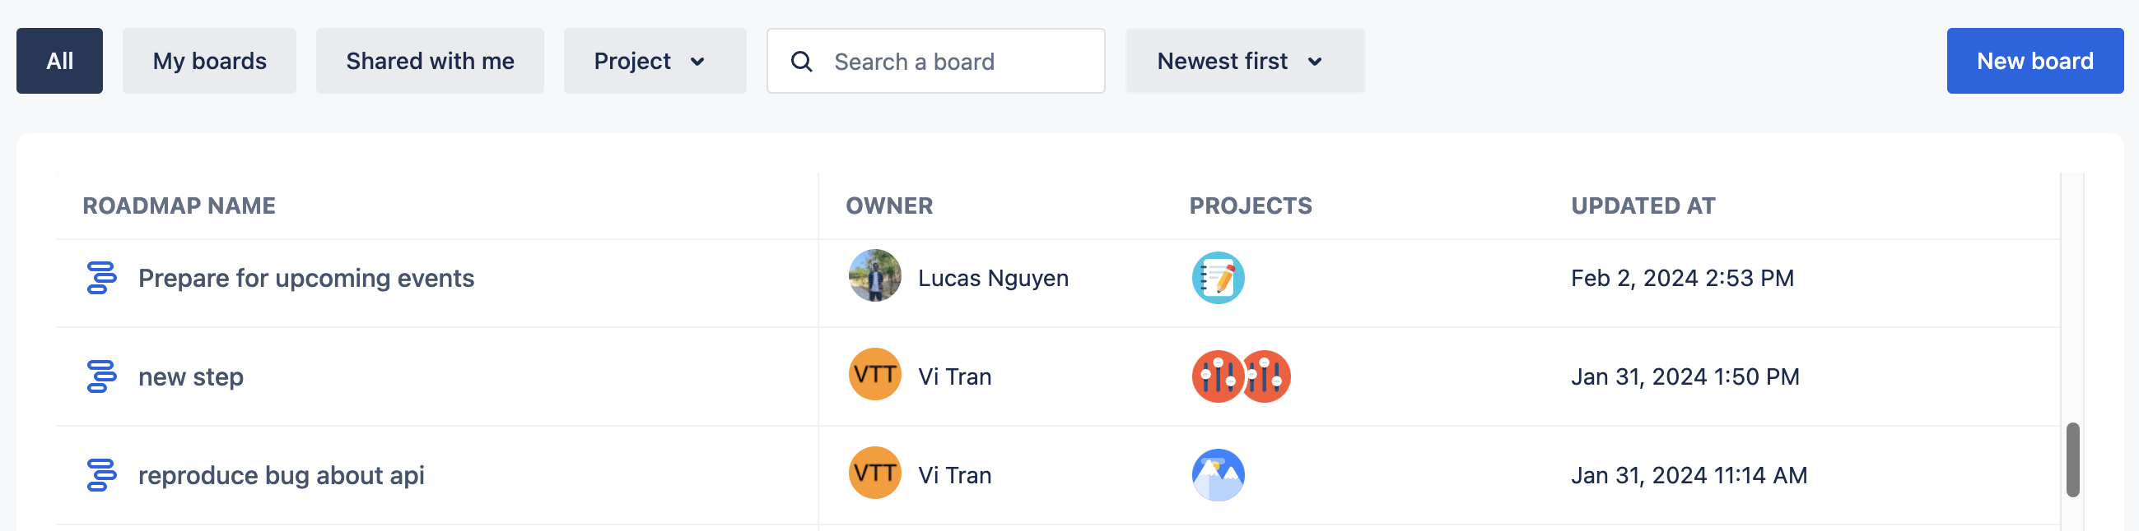
Task: Click roadmap icon beside new step
Action: [x=101, y=376]
